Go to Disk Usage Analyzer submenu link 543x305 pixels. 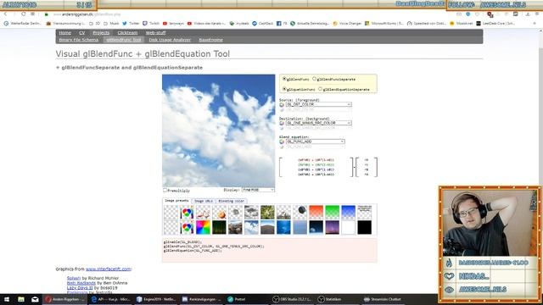pos(170,40)
